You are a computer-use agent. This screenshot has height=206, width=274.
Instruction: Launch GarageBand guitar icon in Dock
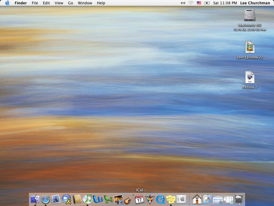click(x=129, y=199)
